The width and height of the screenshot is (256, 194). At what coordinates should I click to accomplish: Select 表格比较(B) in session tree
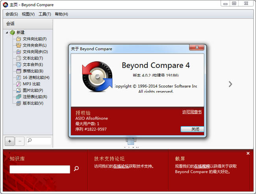coord(33,71)
